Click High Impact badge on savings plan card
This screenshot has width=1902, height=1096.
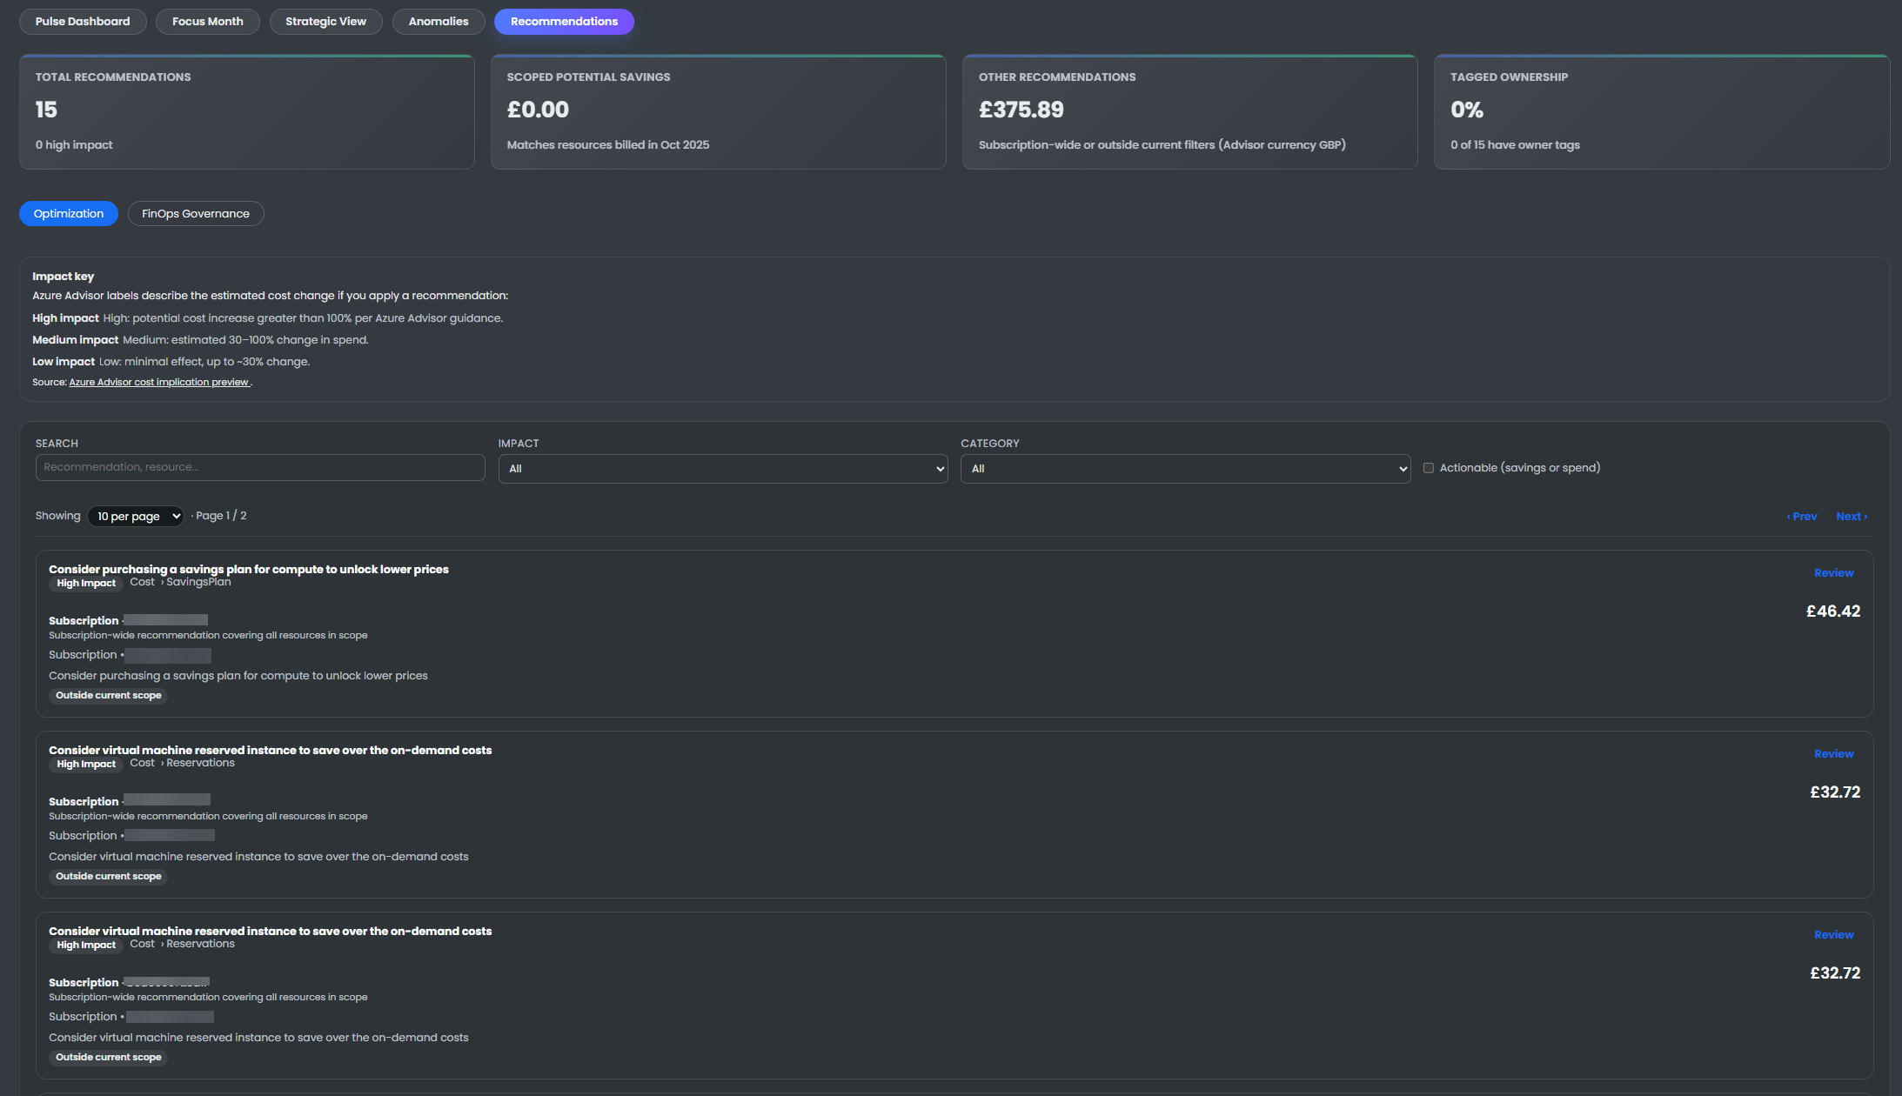pyautogui.click(x=86, y=584)
